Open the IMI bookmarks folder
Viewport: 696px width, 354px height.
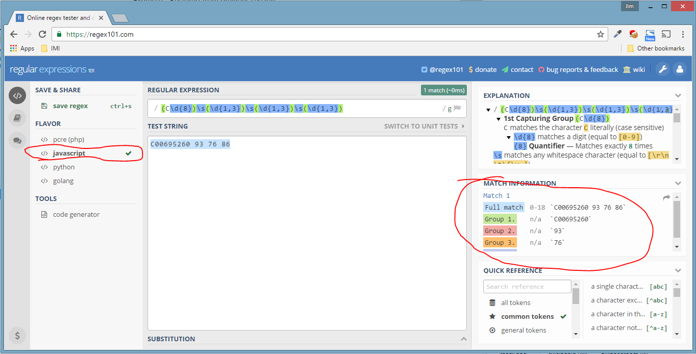coord(50,48)
